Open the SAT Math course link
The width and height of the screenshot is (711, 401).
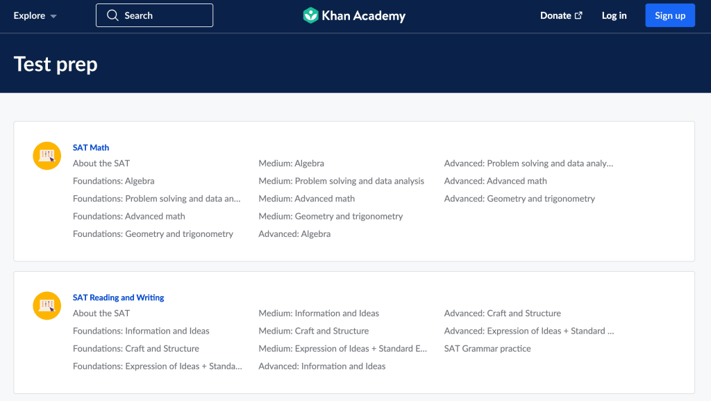point(90,147)
